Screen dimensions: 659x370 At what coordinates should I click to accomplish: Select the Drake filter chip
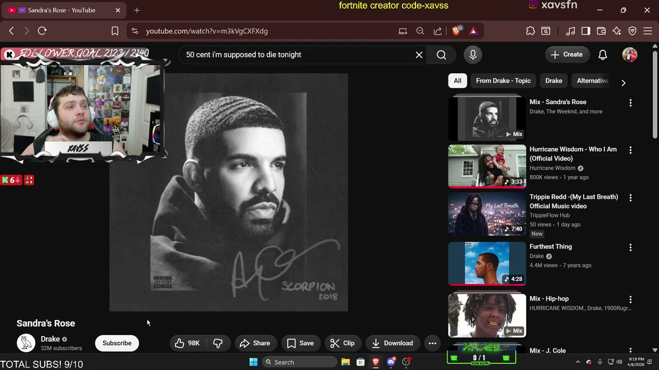[553, 81]
